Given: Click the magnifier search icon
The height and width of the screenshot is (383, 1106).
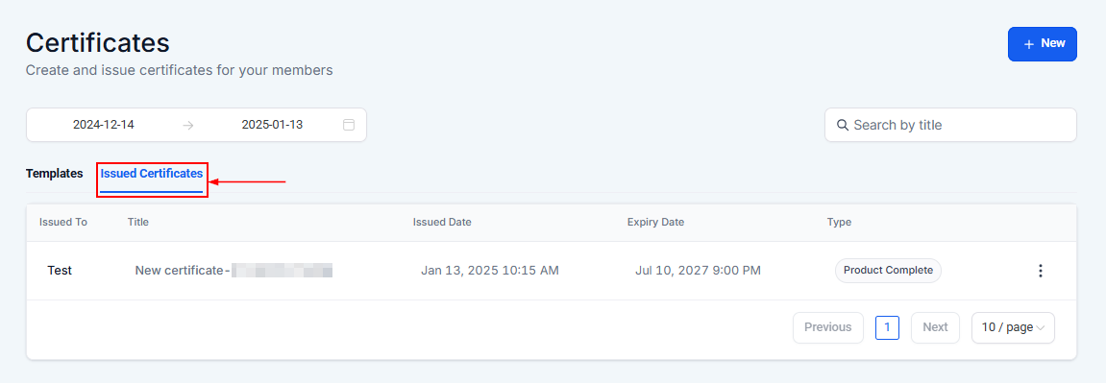Looking at the screenshot, I should 842,125.
